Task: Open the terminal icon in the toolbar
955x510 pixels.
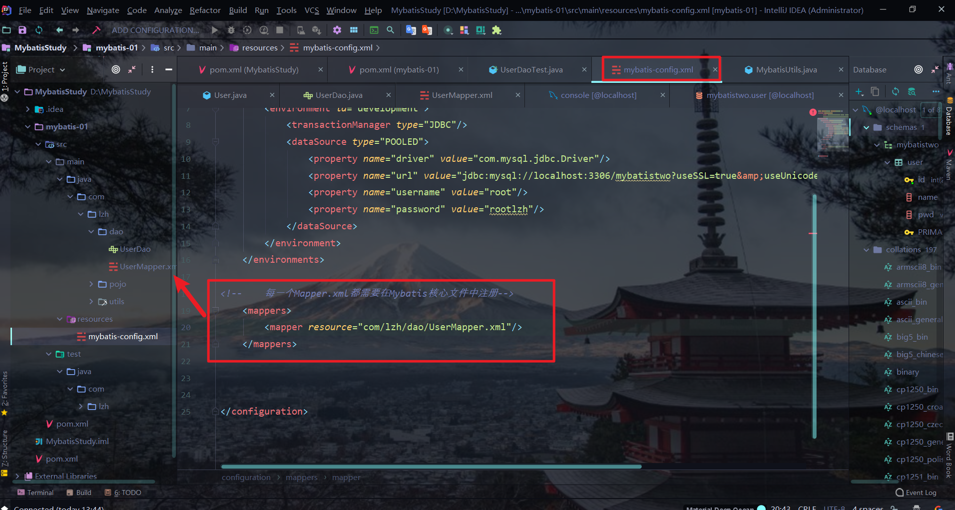Action: 374,30
